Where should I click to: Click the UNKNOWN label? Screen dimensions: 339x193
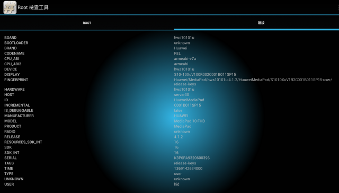tap(14, 179)
